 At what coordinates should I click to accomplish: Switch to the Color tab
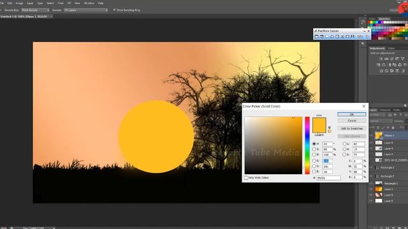coord(372,18)
